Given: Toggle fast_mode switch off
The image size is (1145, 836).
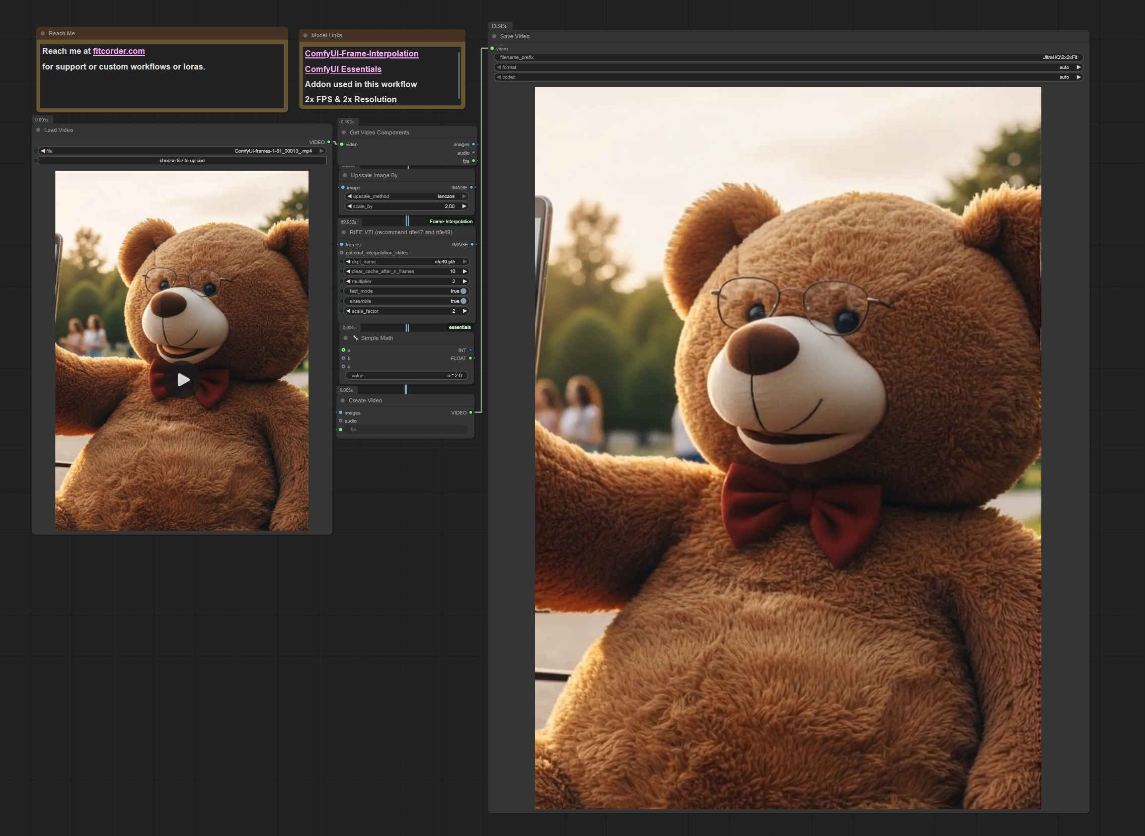Looking at the screenshot, I should (463, 291).
